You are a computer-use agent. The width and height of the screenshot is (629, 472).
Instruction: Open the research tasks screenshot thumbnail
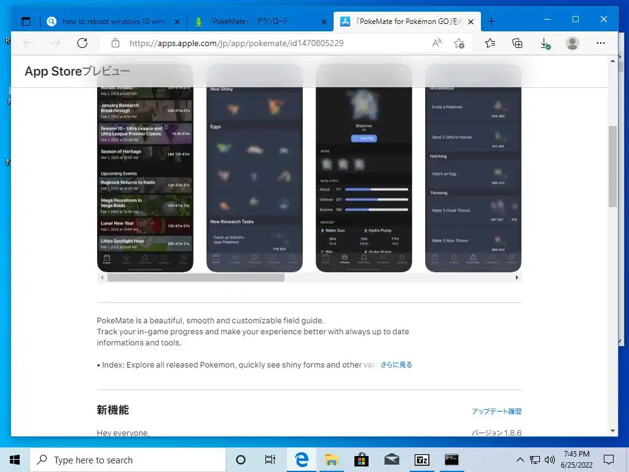coord(473,168)
